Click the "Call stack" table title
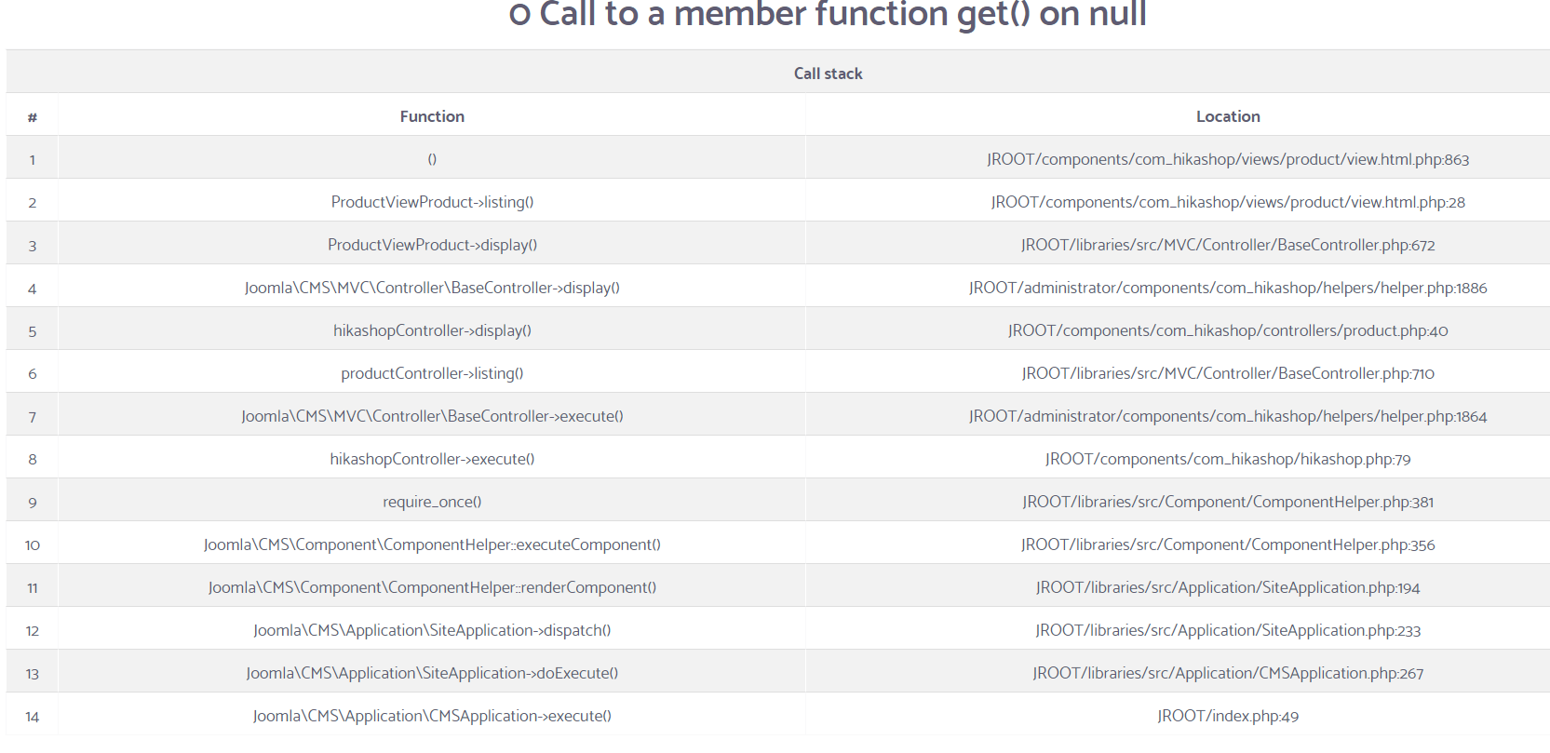This screenshot has height=753, width=1550. [x=828, y=74]
